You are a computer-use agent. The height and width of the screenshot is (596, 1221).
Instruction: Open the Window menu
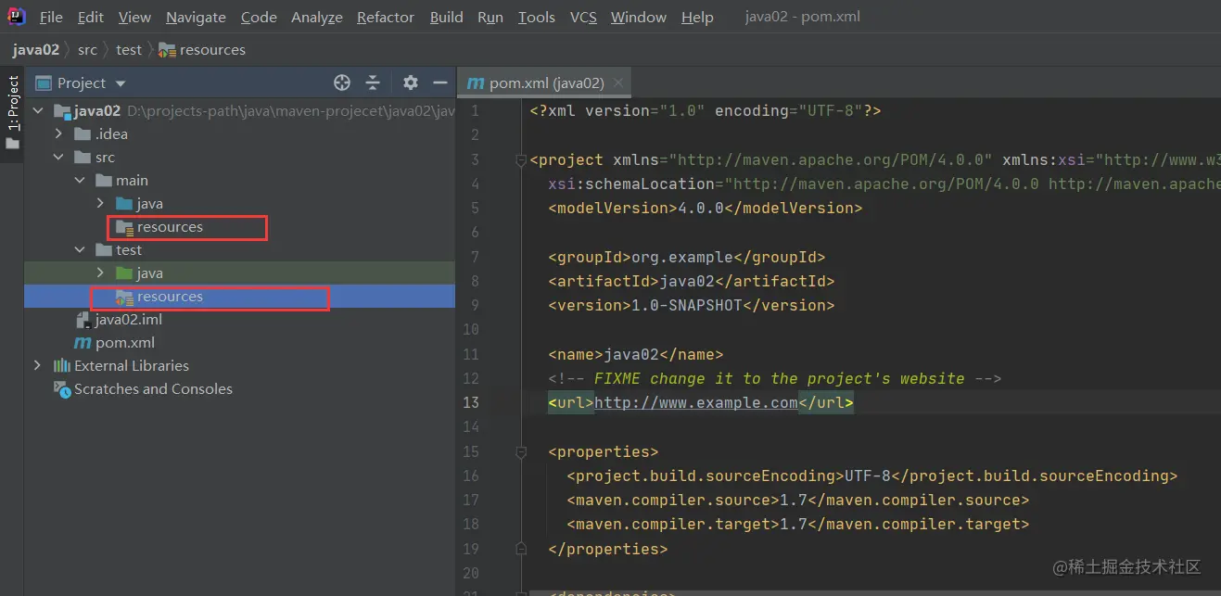point(639,17)
